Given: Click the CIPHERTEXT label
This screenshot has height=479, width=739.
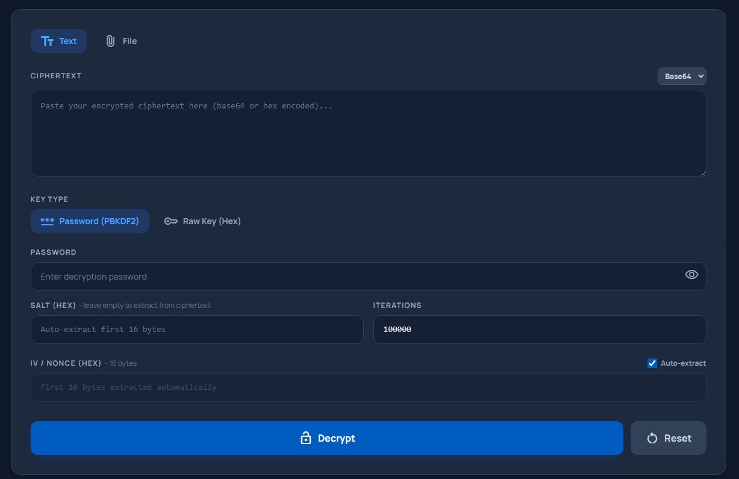Looking at the screenshot, I should (x=56, y=76).
